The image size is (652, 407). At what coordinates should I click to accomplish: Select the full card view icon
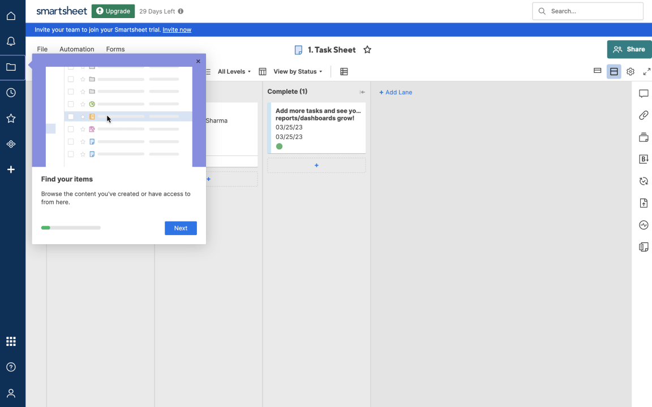click(x=614, y=71)
